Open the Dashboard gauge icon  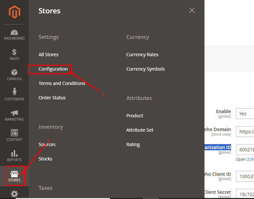(x=14, y=33)
